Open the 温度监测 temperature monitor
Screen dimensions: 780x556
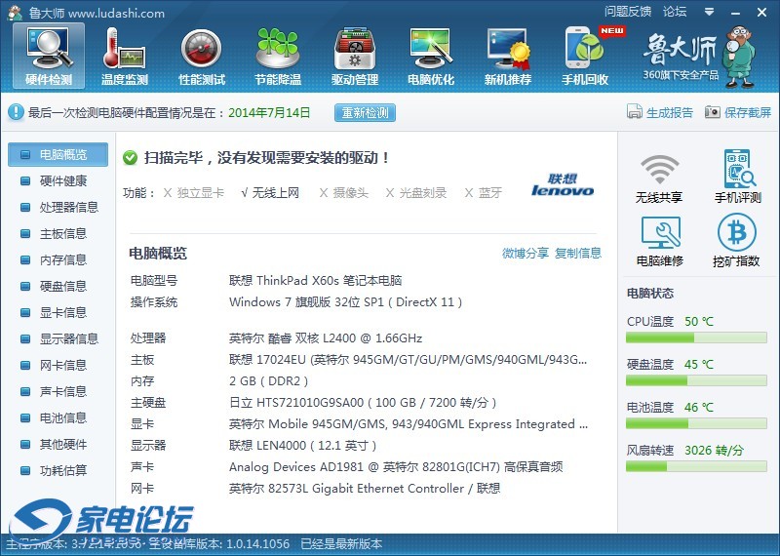(x=125, y=56)
